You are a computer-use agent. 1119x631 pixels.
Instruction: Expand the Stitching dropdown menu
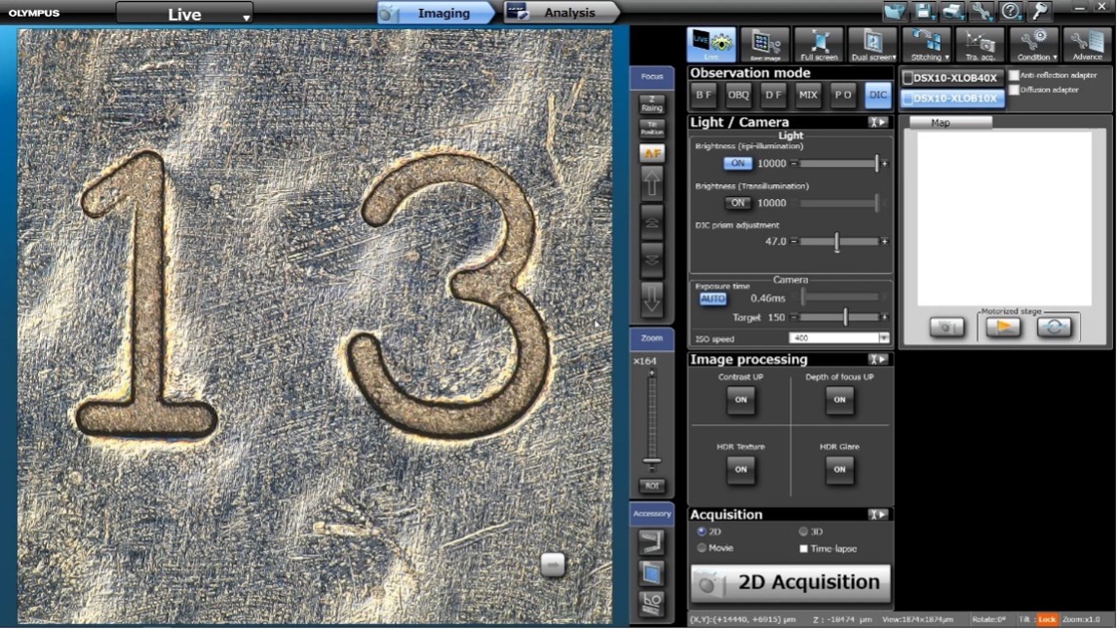pyautogui.click(x=926, y=45)
